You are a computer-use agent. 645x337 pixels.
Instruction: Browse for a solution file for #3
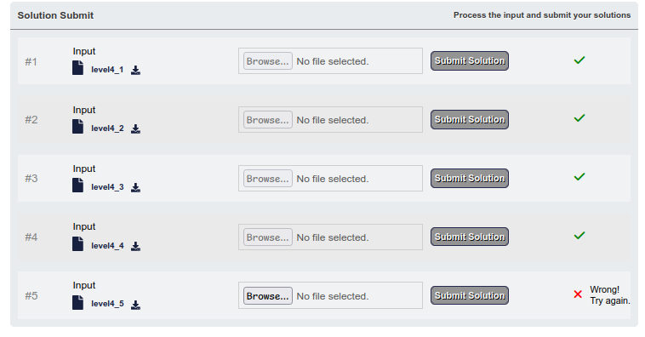(x=268, y=179)
